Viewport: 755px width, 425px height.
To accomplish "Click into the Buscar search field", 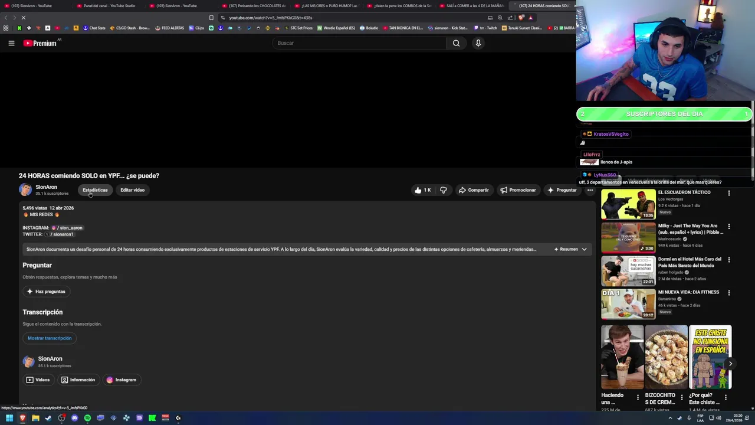I will coord(360,42).
